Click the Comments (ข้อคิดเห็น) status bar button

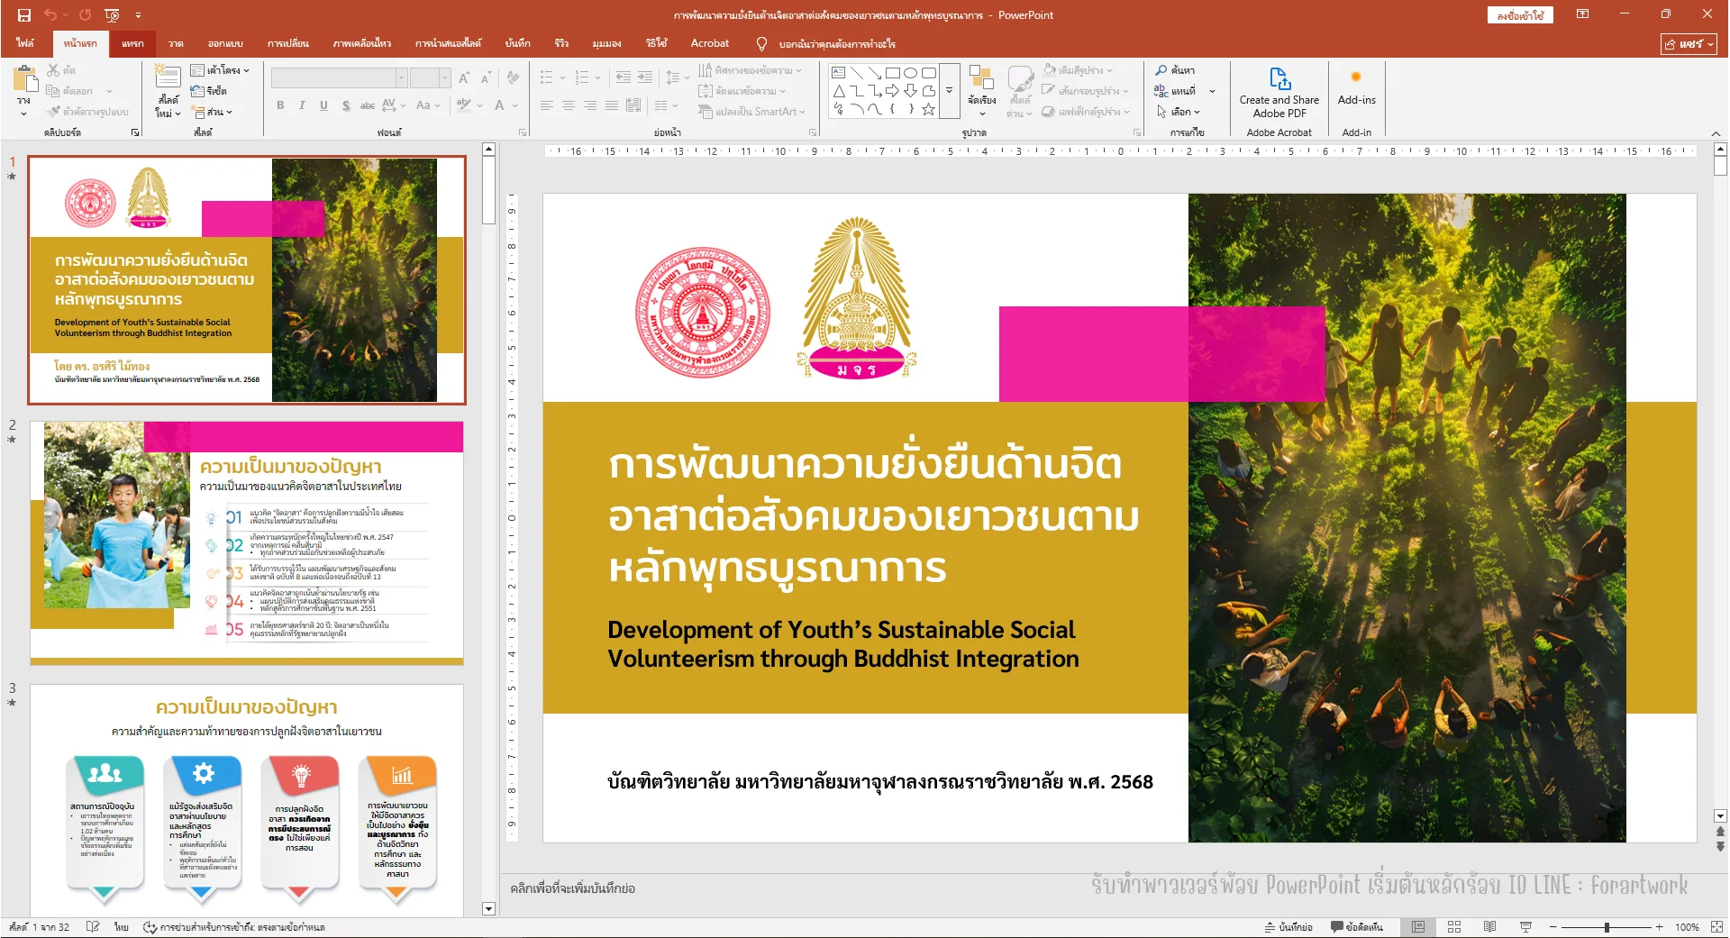pos(1357,927)
